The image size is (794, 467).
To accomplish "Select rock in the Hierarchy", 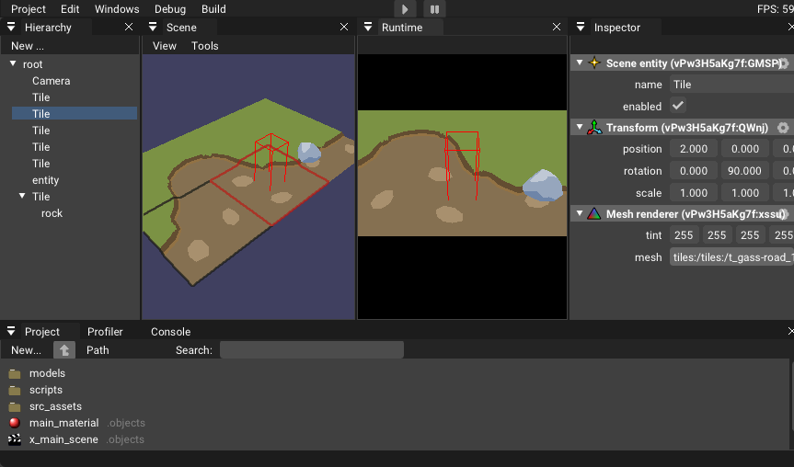I will [x=52, y=213].
